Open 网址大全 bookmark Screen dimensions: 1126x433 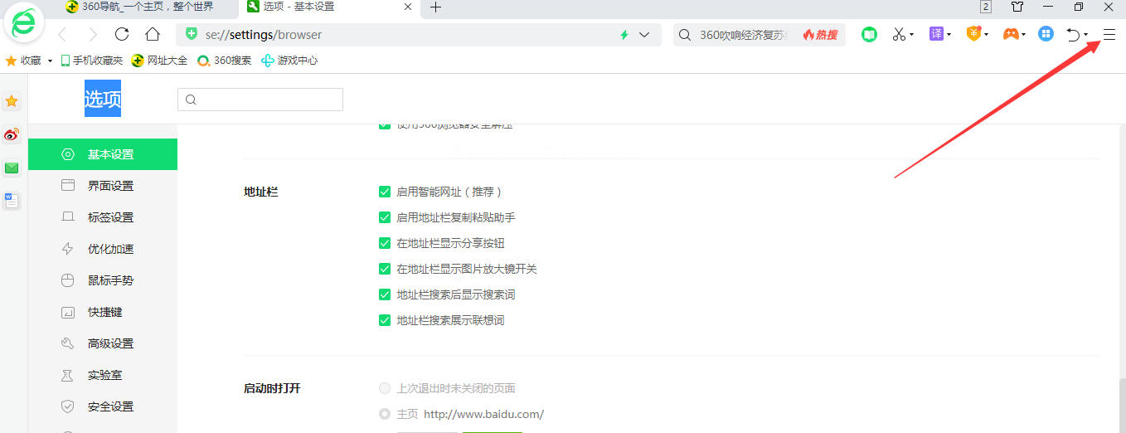pyautogui.click(x=159, y=61)
